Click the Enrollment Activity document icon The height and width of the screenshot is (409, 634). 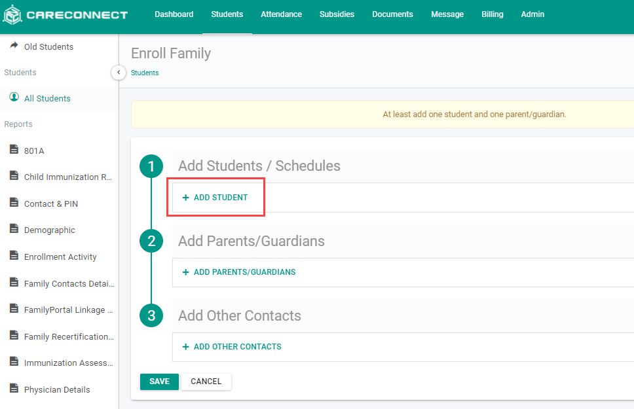click(x=14, y=256)
